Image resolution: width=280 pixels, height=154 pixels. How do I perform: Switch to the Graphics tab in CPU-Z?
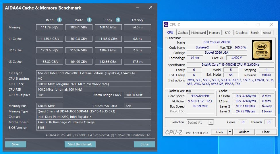tap(241, 33)
